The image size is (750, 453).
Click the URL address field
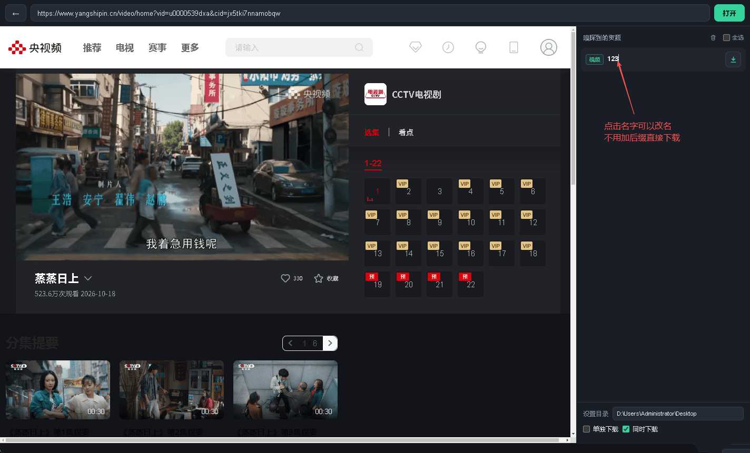point(370,13)
